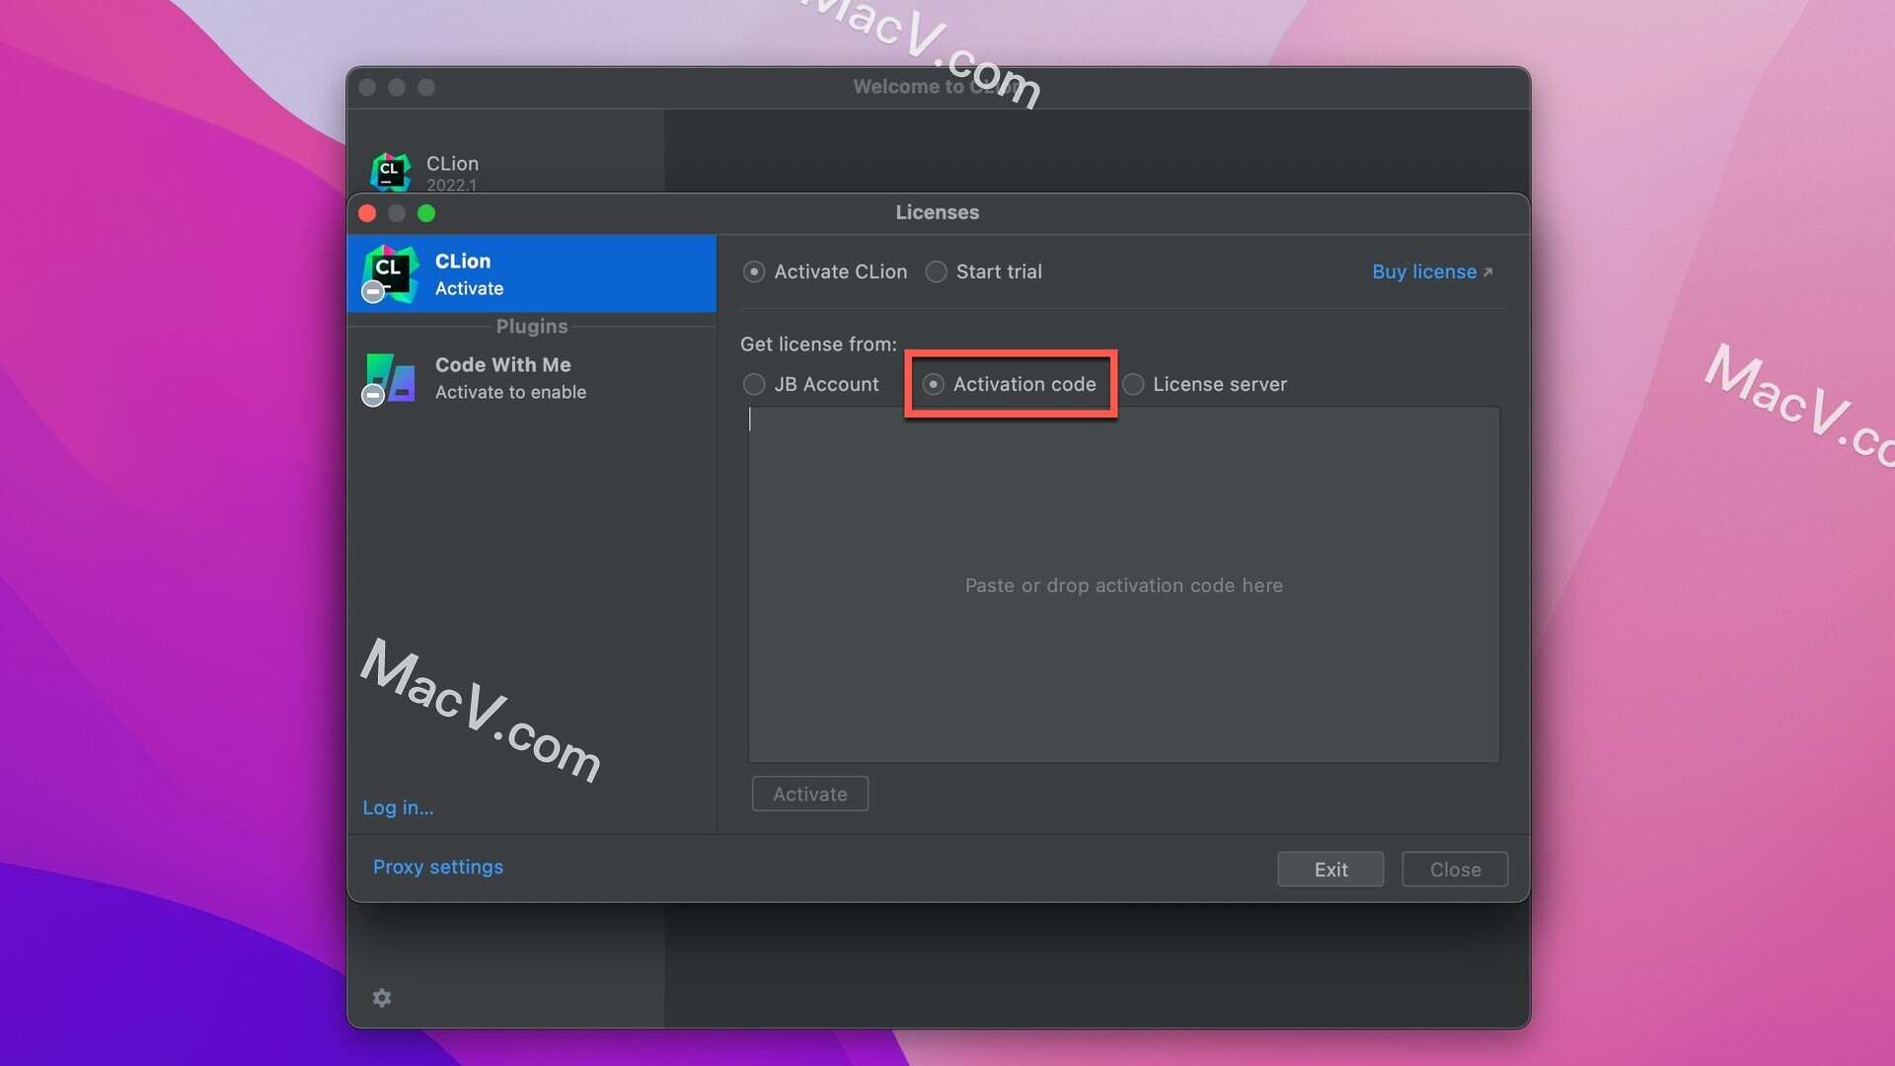This screenshot has height=1066, width=1895.
Task: Toggle the Activation code selected option
Action: click(933, 384)
